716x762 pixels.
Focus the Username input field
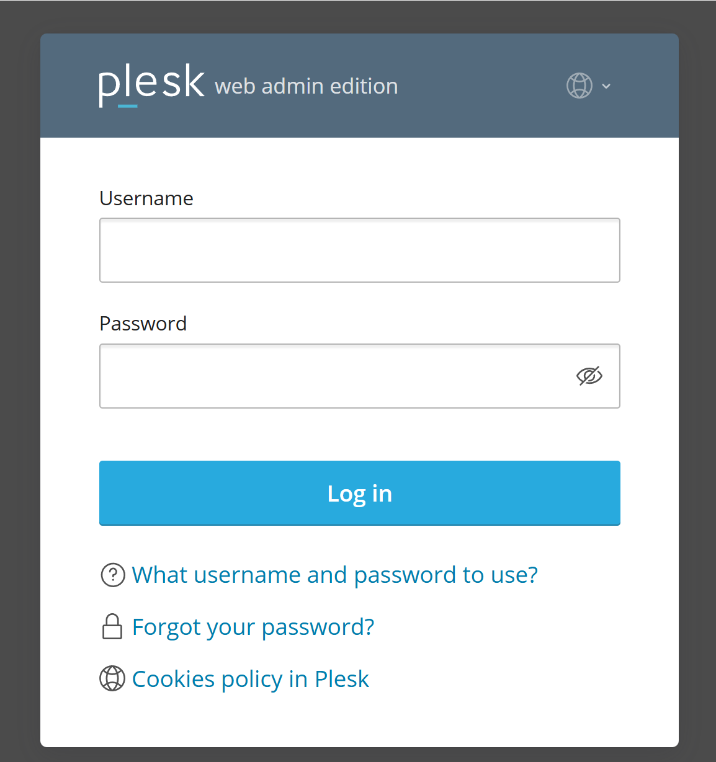click(x=360, y=250)
